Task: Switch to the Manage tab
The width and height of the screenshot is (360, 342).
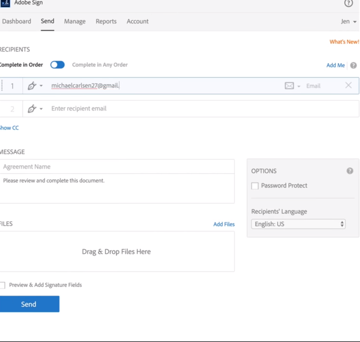Action: click(75, 21)
